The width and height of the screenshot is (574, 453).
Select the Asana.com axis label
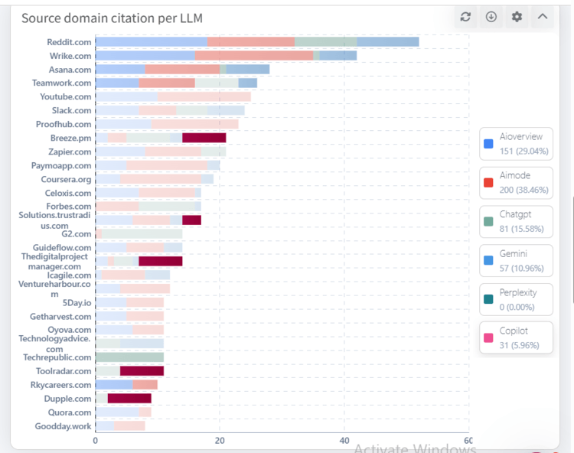click(x=70, y=70)
